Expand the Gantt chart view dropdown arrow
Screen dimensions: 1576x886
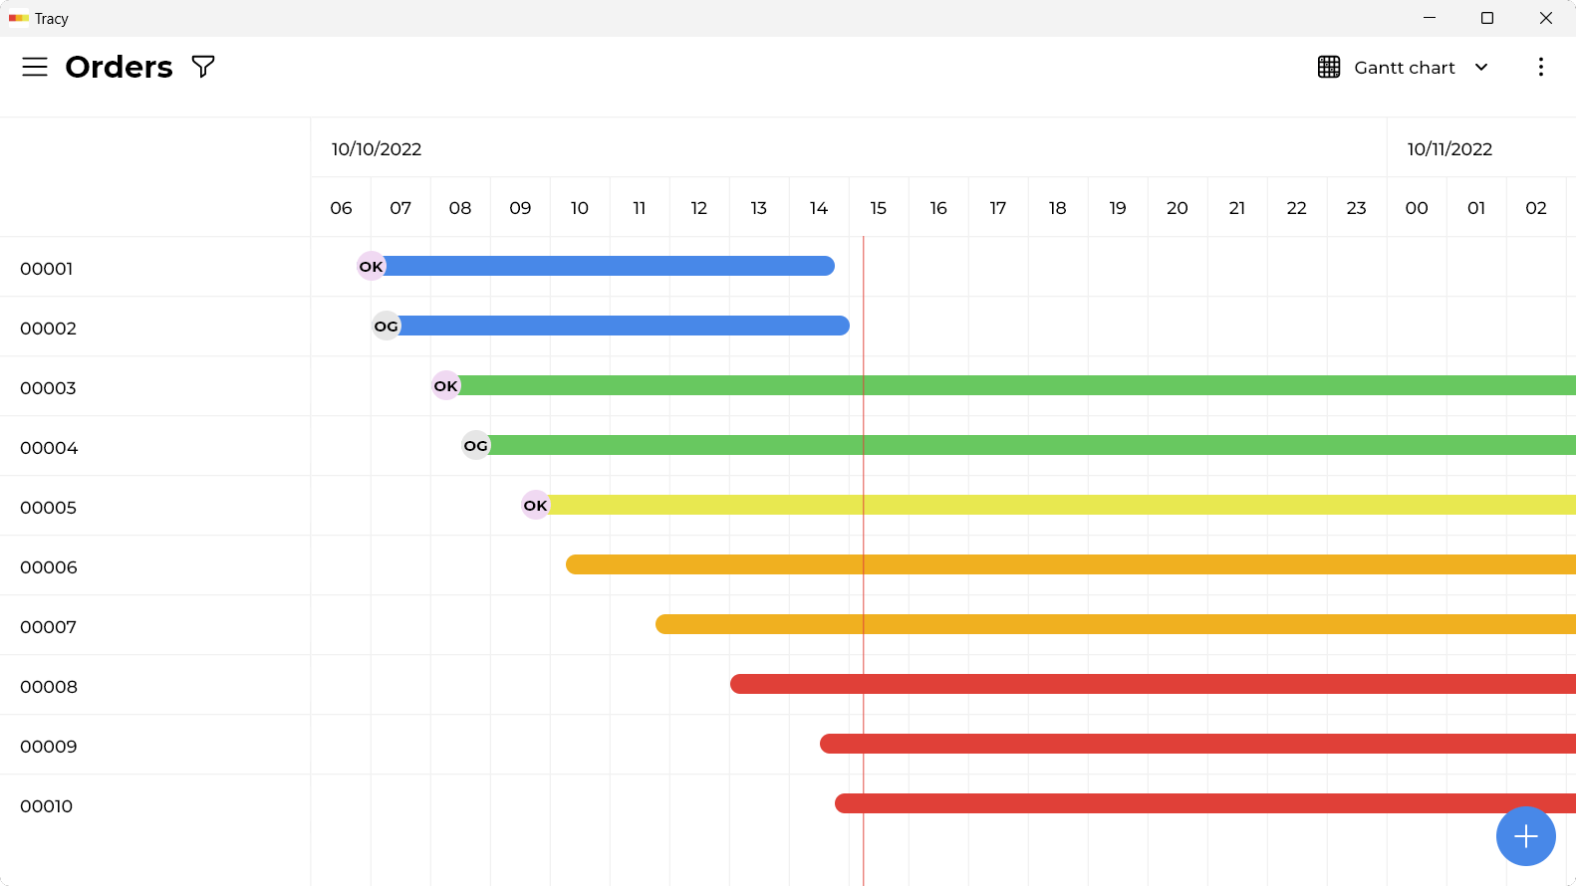pos(1481,67)
